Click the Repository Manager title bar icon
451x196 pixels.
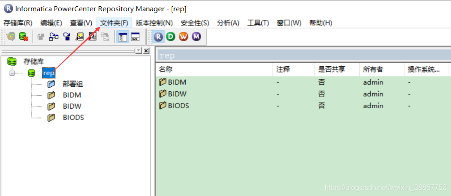click(x=8, y=9)
